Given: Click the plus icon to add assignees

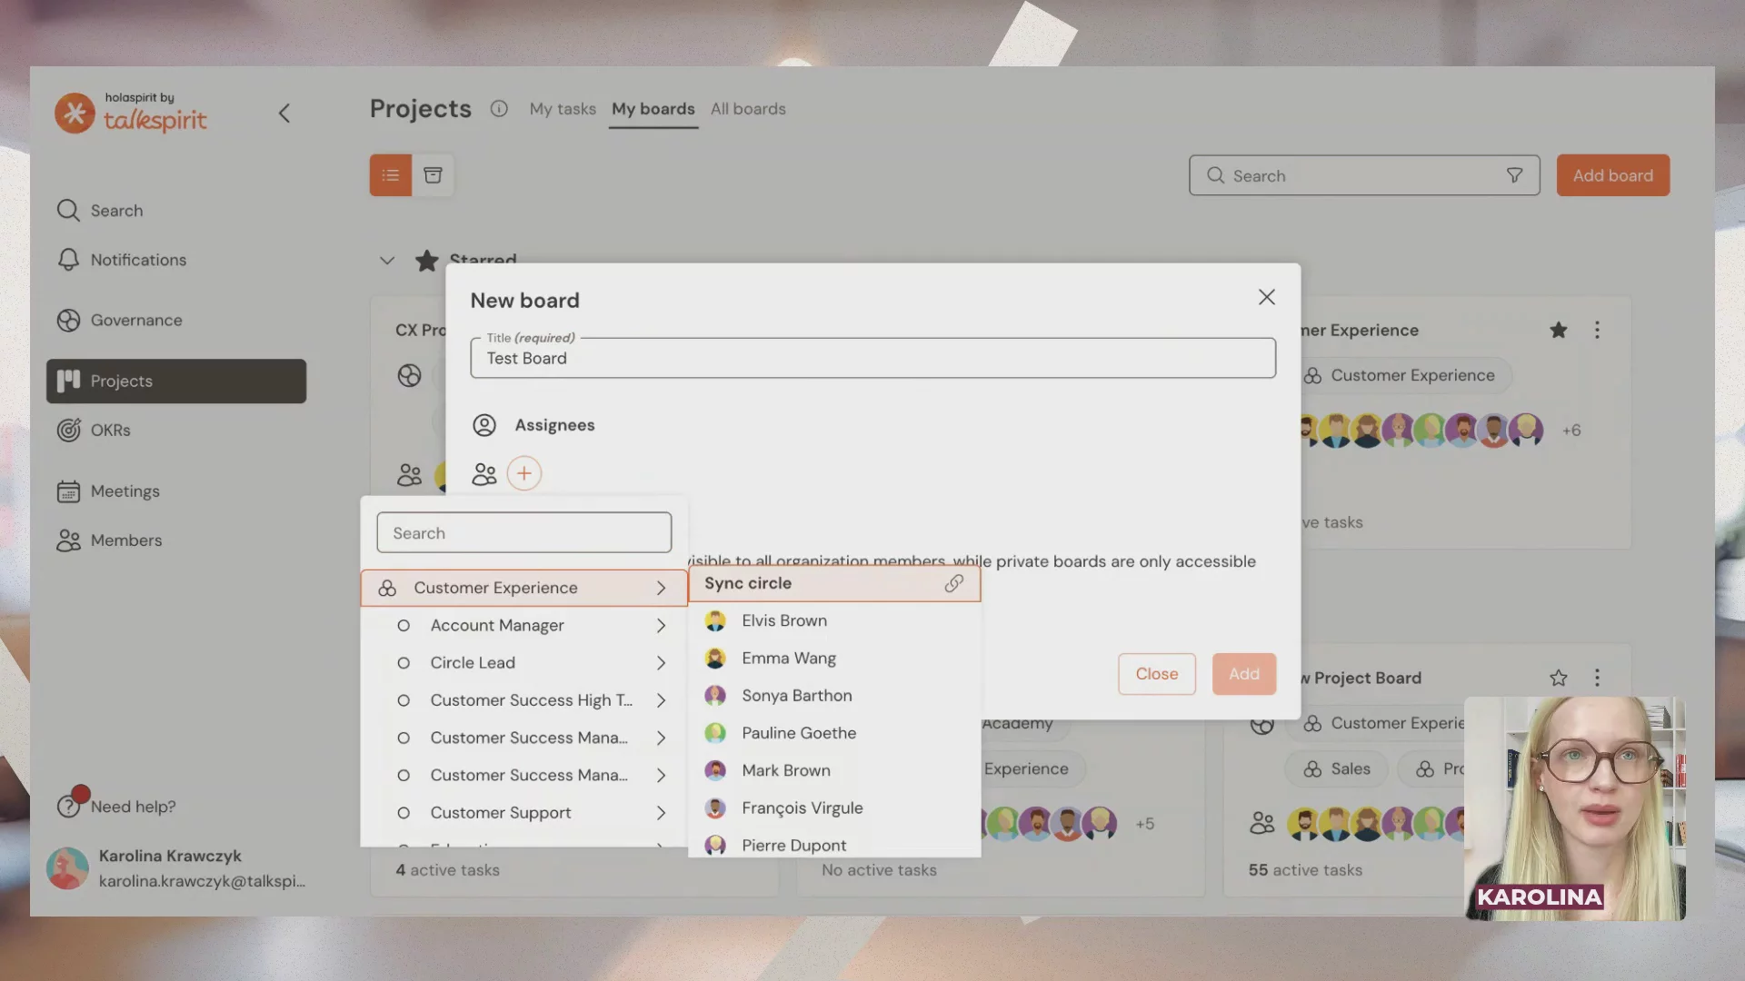Looking at the screenshot, I should pos(524,473).
